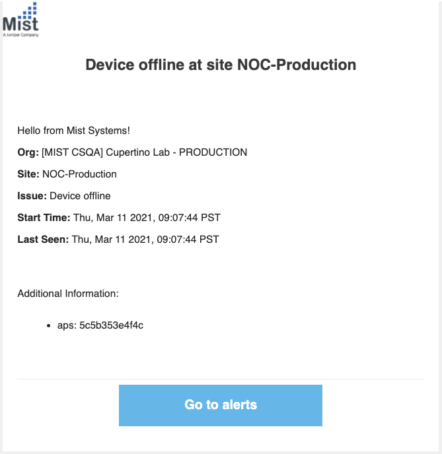This screenshot has width=442, height=454.
Task: Click the Last Seen timestamp value
Action: (145, 239)
